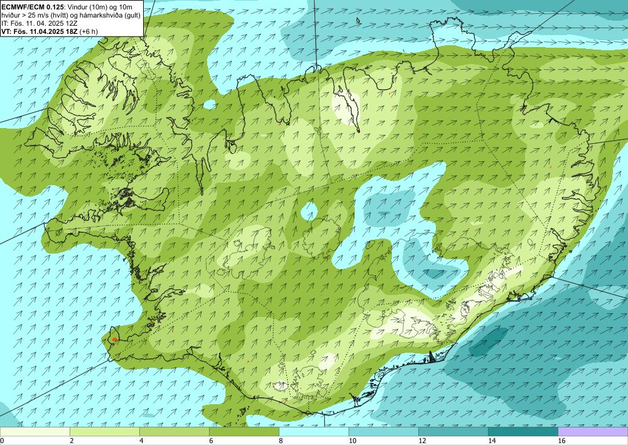The height and width of the screenshot is (445, 628).
Task: Click the legend label 8
Action: pyautogui.click(x=281, y=441)
